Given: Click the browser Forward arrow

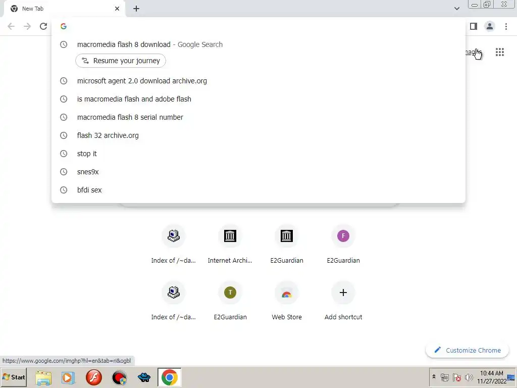Looking at the screenshot, I should (27, 26).
